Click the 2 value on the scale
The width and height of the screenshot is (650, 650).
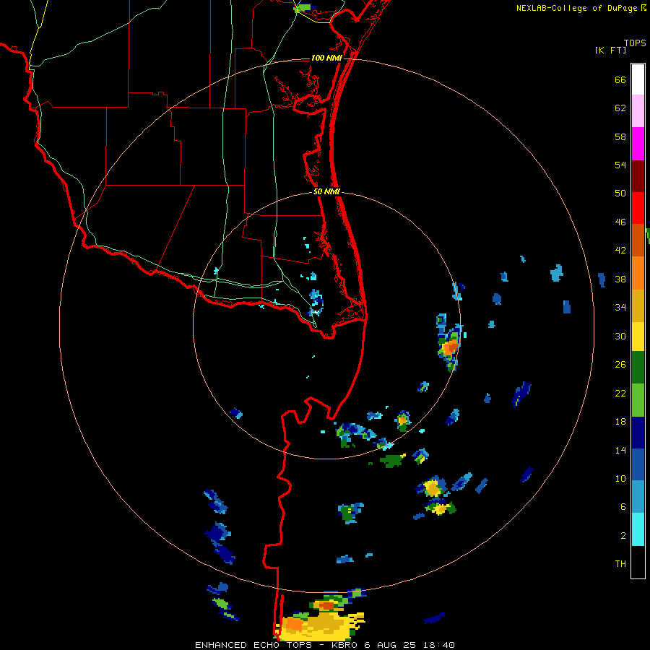(x=623, y=536)
